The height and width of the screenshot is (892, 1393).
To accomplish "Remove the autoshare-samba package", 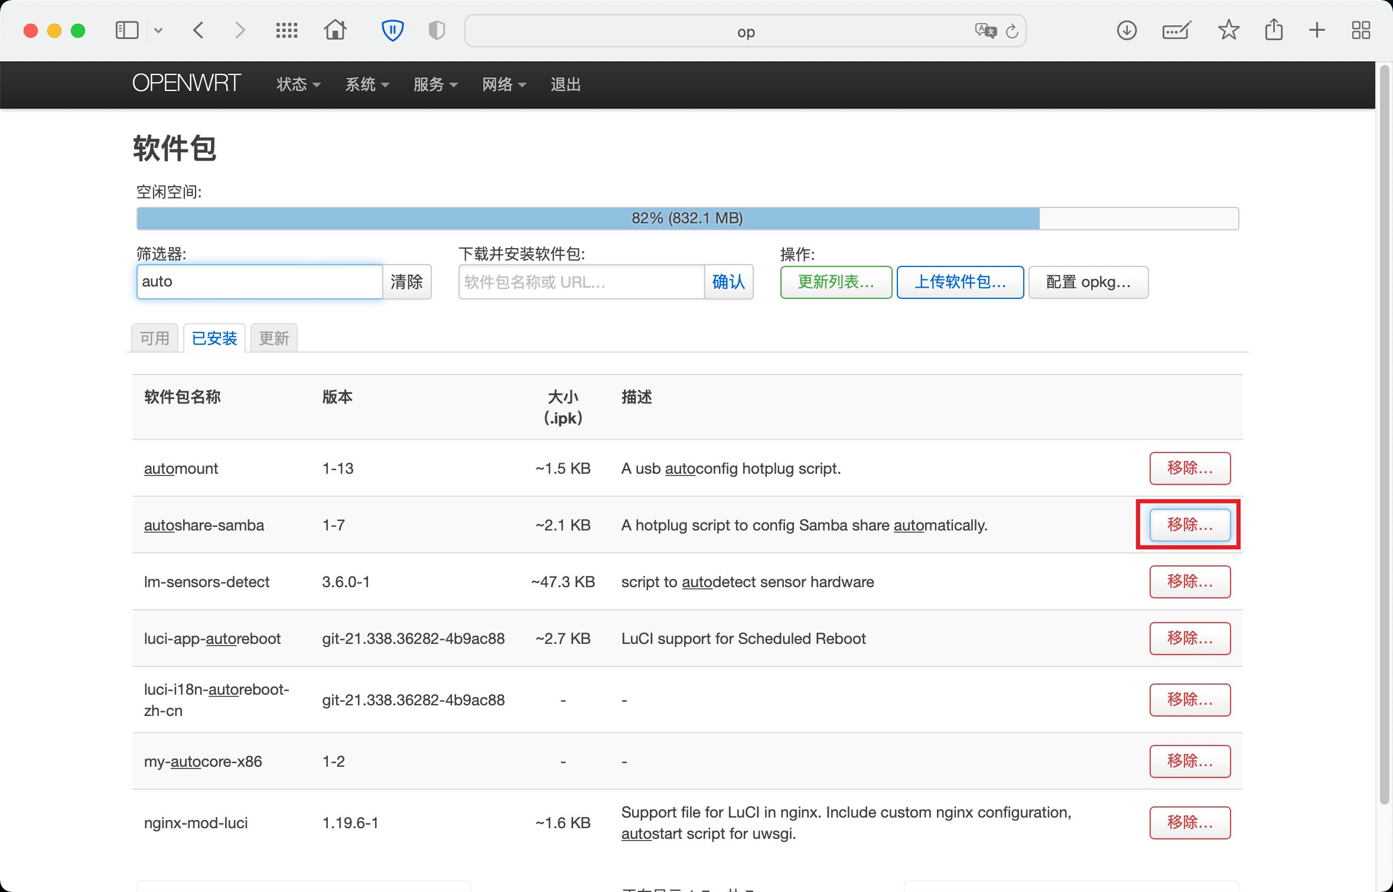I will pyautogui.click(x=1190, y=525).
